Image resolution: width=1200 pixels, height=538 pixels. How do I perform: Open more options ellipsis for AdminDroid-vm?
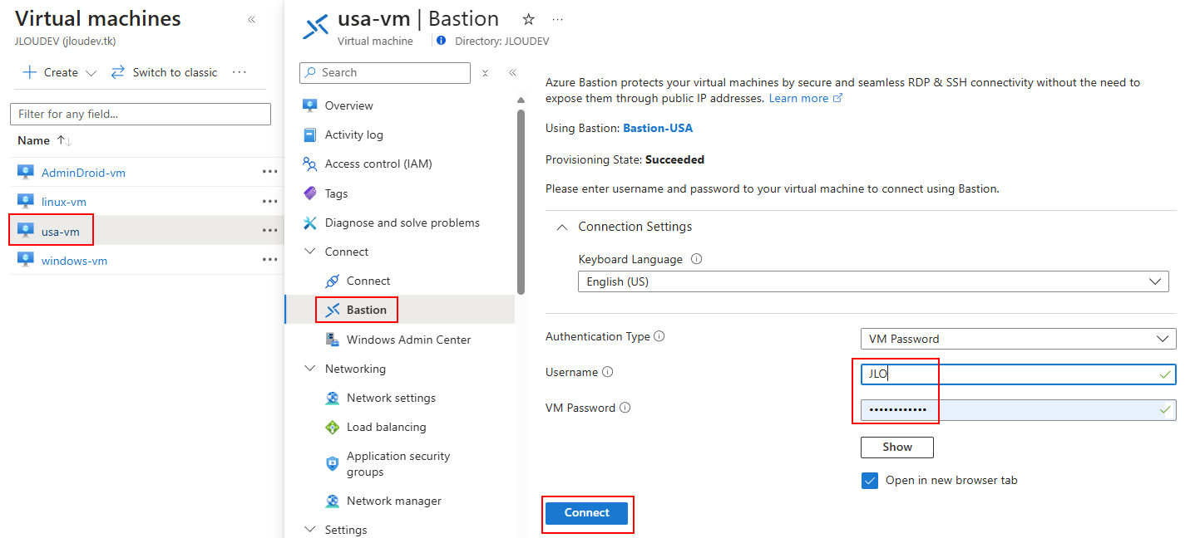click(269, 172)
